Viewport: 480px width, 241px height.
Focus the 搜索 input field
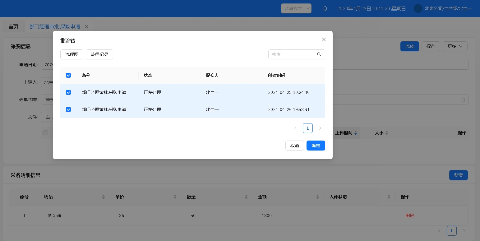(292, 54)
